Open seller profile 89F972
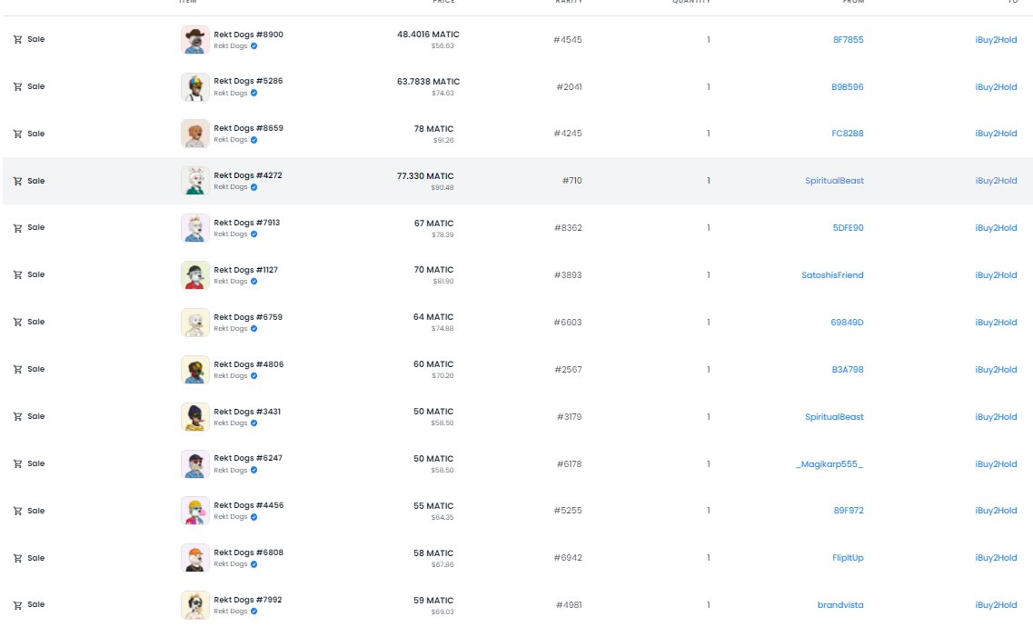 849,511
